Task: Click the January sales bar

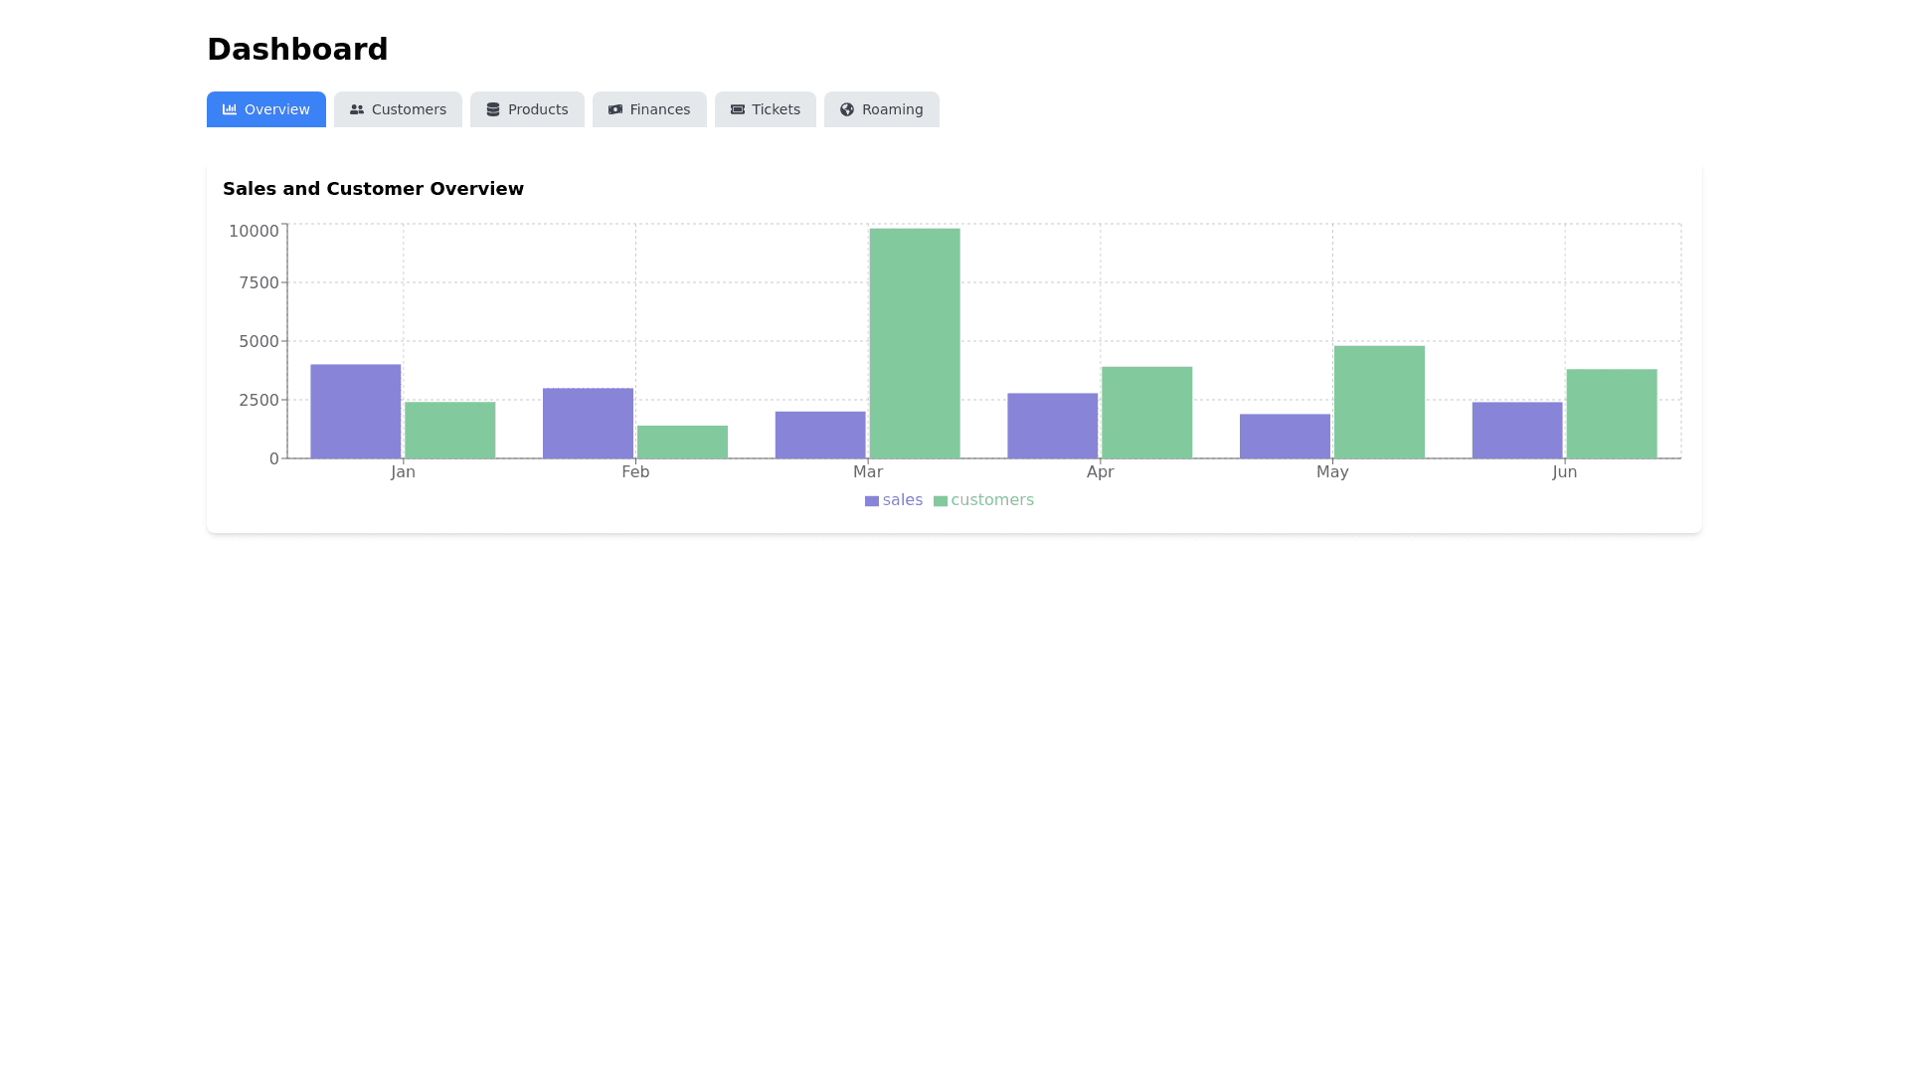Action: tap(356, 411)
